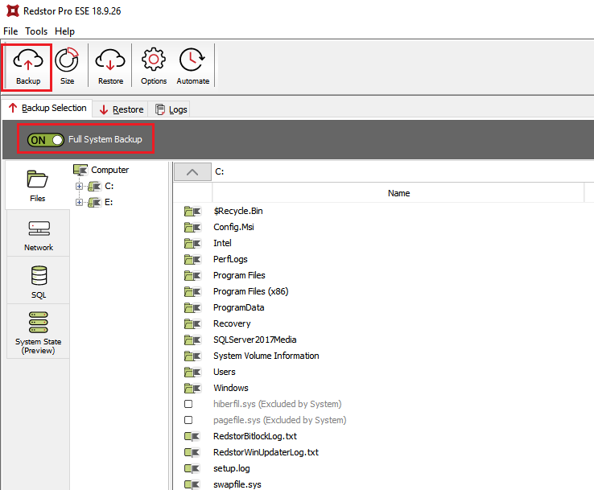Screen dimensions: 594x490
Task: Select the ProgramData folder name
Action: click(239, 307)
